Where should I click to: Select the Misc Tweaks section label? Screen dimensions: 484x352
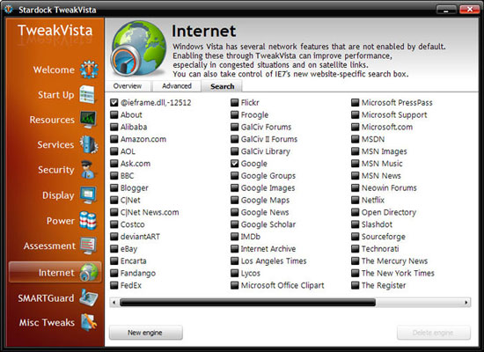[x=47, y=322]
